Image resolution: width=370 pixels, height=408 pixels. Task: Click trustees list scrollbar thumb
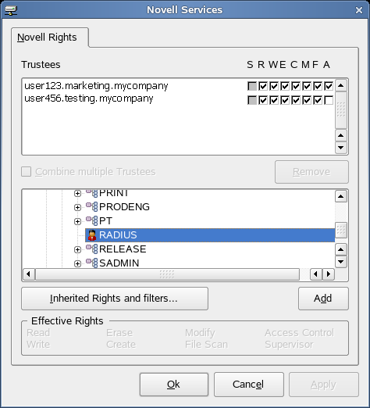tap(341, 110)
